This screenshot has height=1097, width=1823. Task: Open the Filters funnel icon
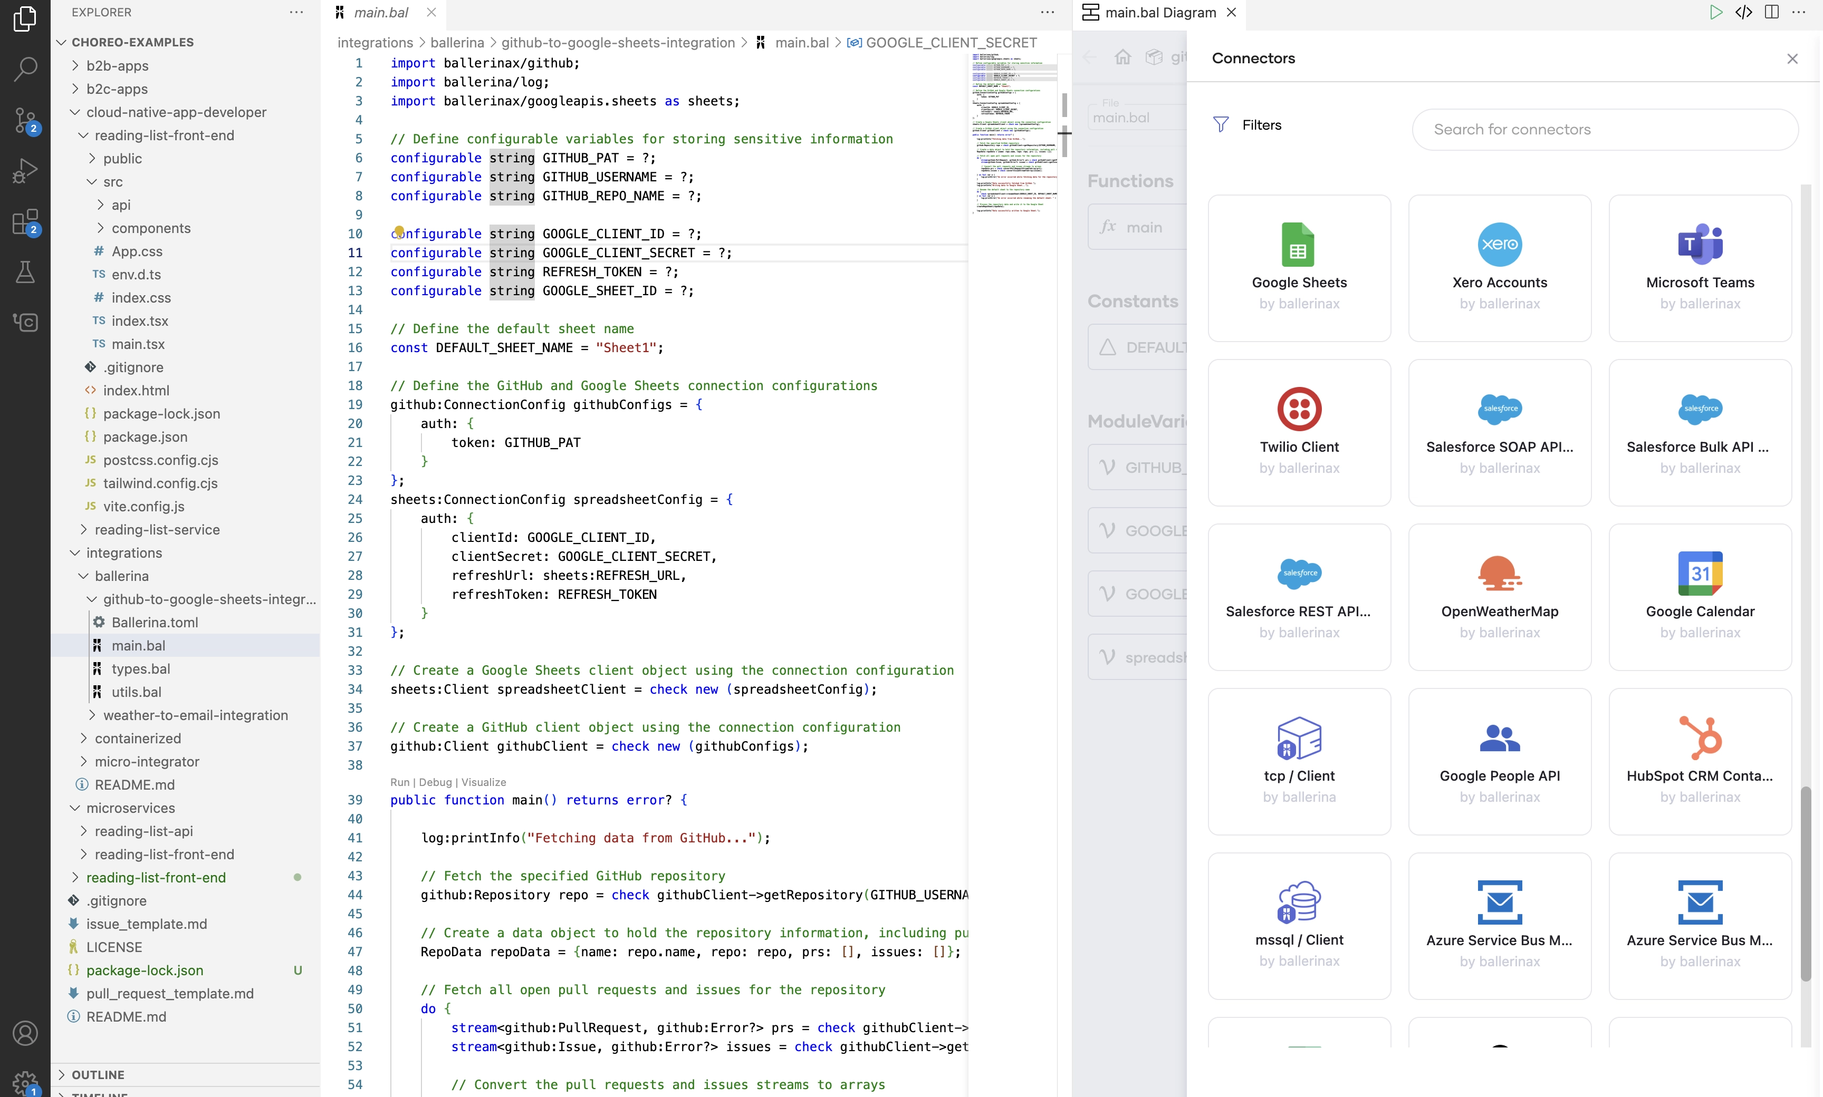click(x=1221, y=125)
